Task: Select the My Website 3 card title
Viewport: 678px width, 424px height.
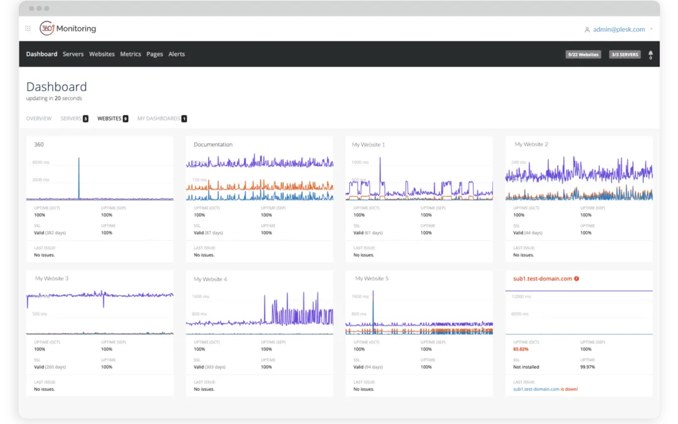Action: [x=51, y=278]
